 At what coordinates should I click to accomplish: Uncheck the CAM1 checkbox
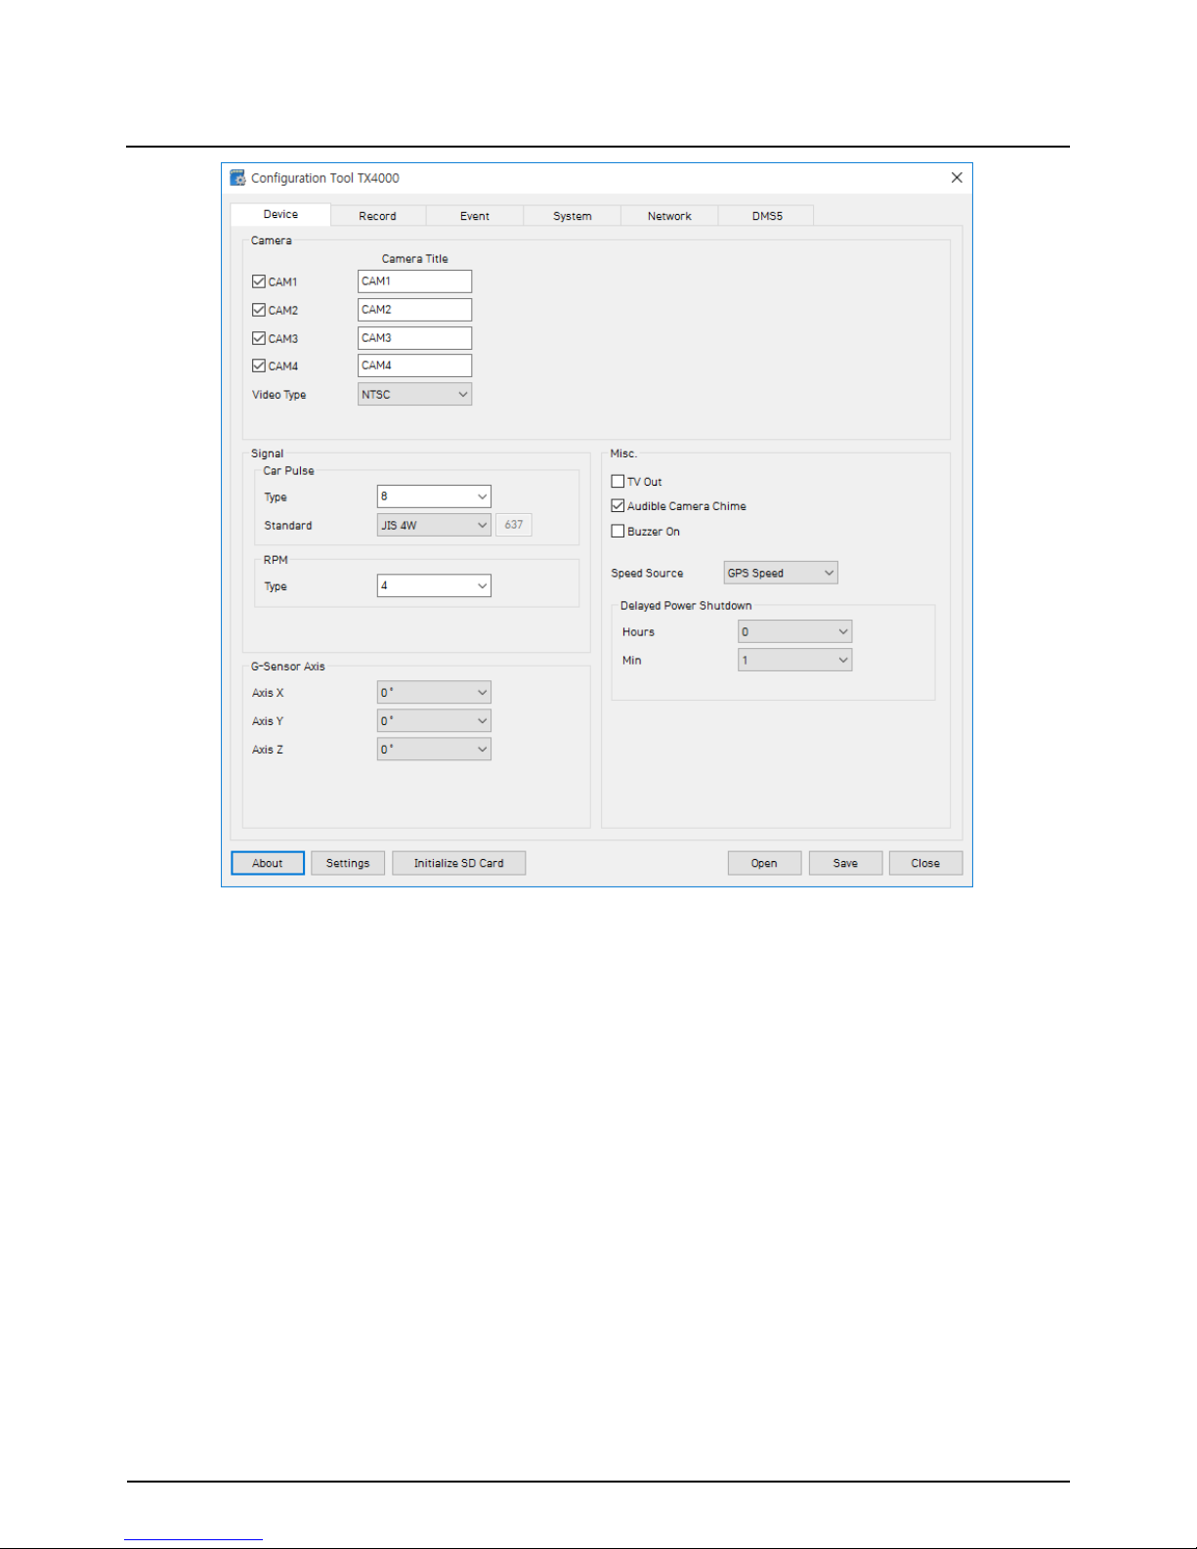(259, 281)
